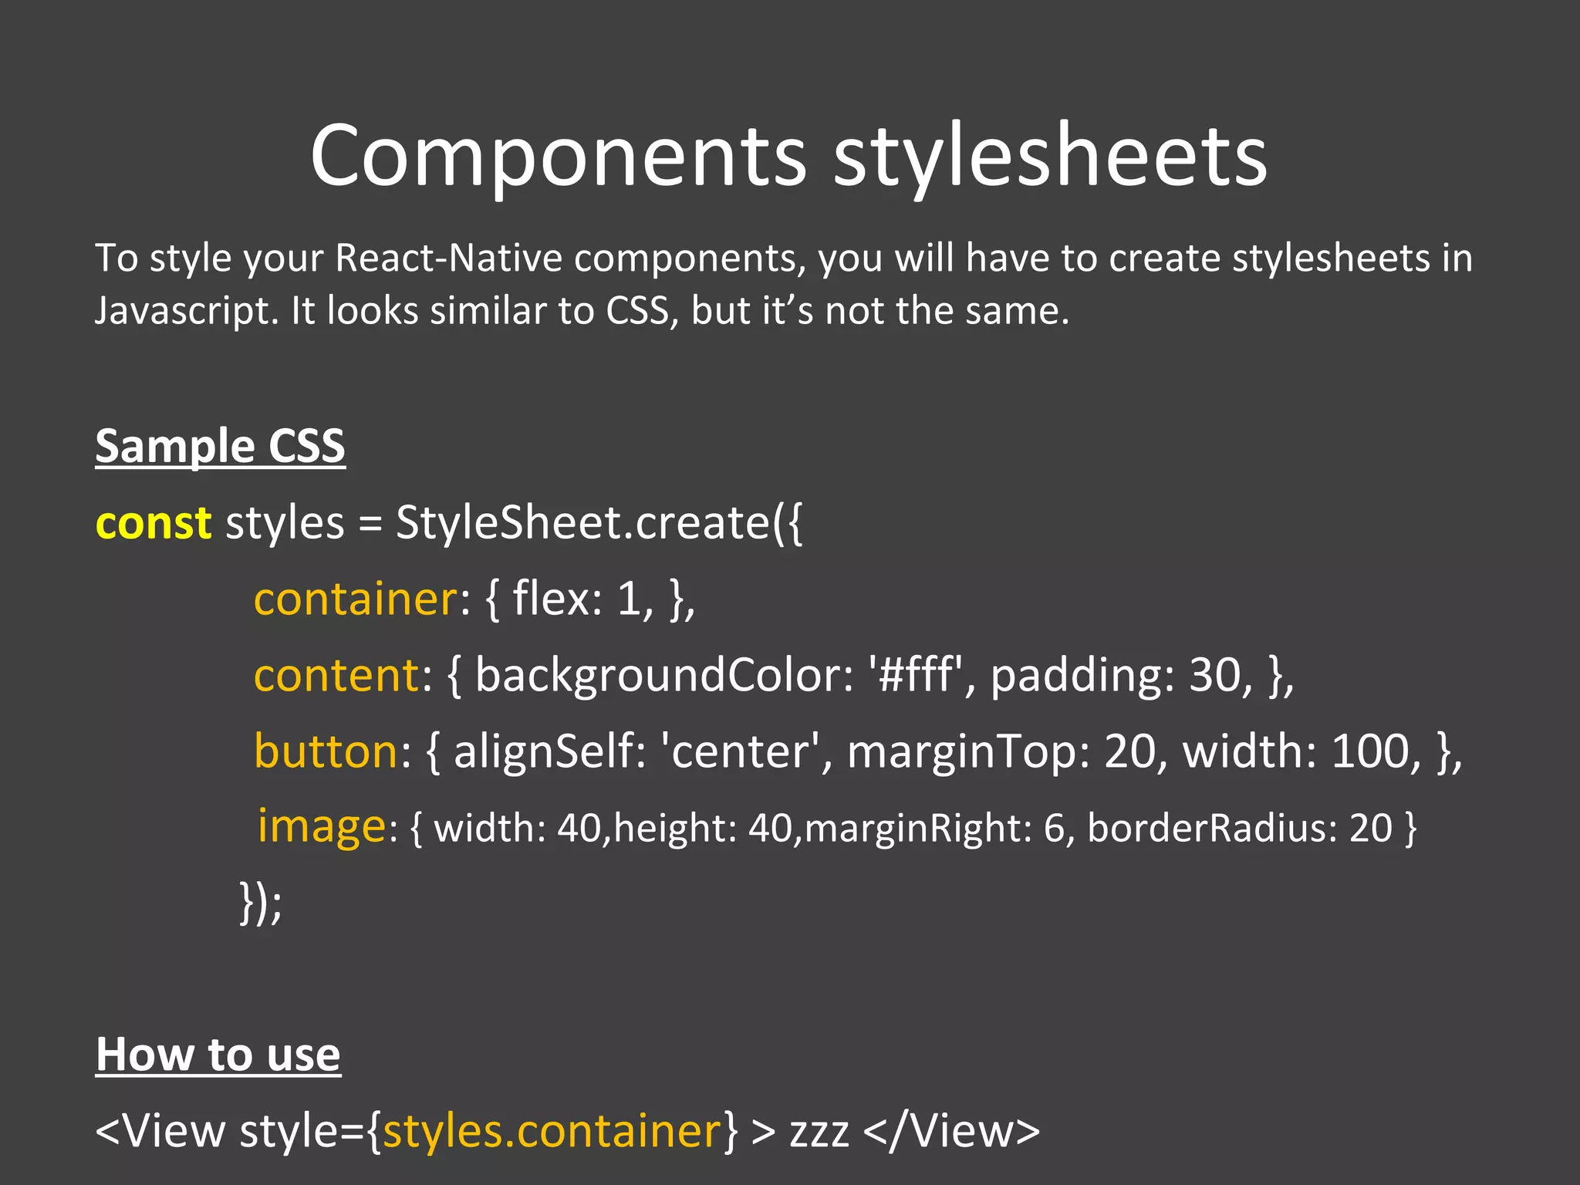This screenshot has height=1185, width=1580.
Task: Click the 'borderRadius: 20' property text
Action: point(1240,829)
